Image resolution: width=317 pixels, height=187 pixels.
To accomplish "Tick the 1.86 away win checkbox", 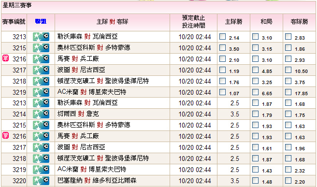I will tap(288, 47).
